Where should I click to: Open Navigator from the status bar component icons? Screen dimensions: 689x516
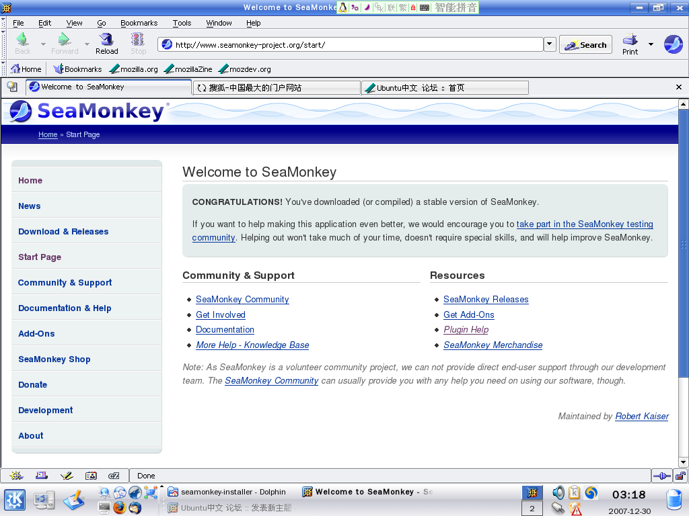point(16,476)
